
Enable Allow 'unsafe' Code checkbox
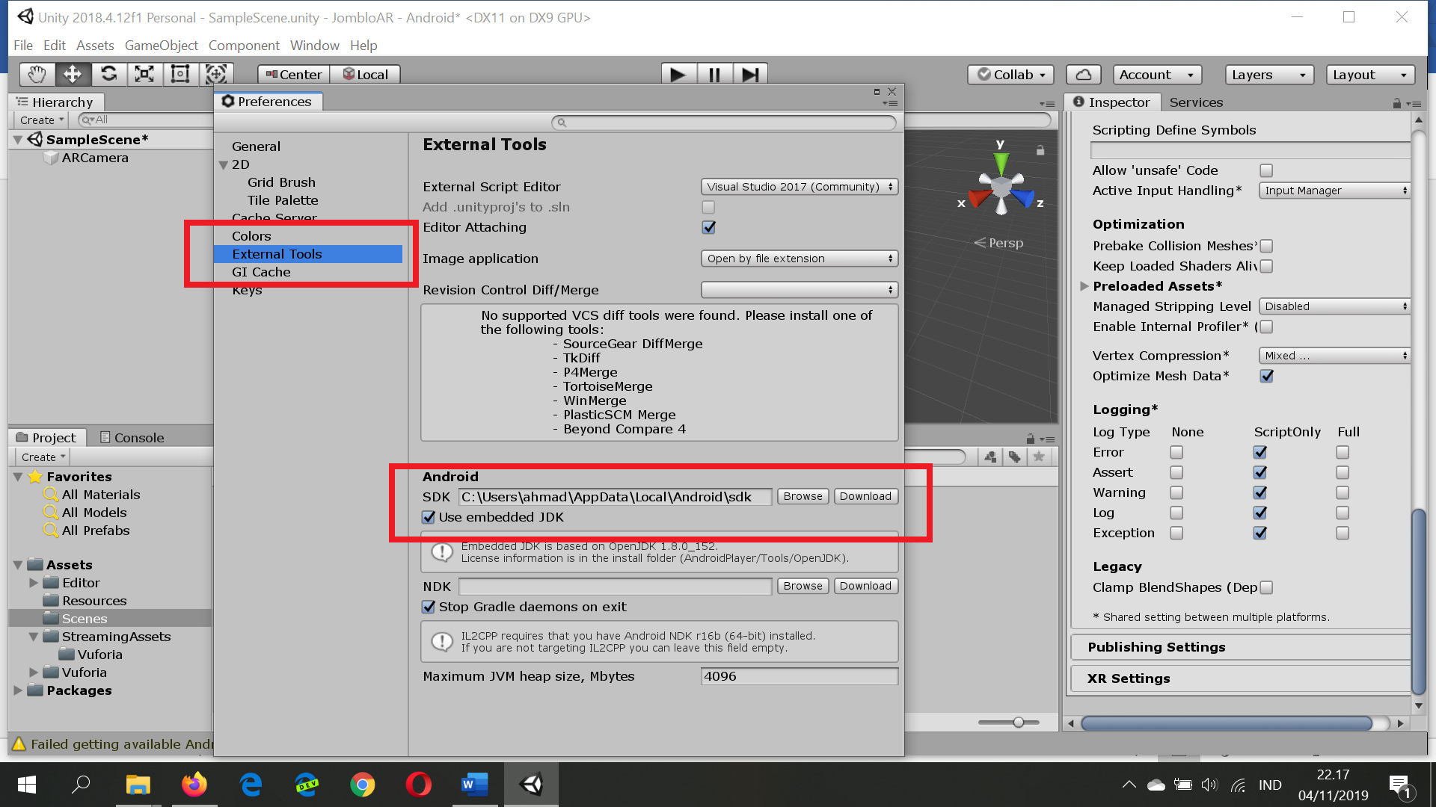pos(1266,170)
